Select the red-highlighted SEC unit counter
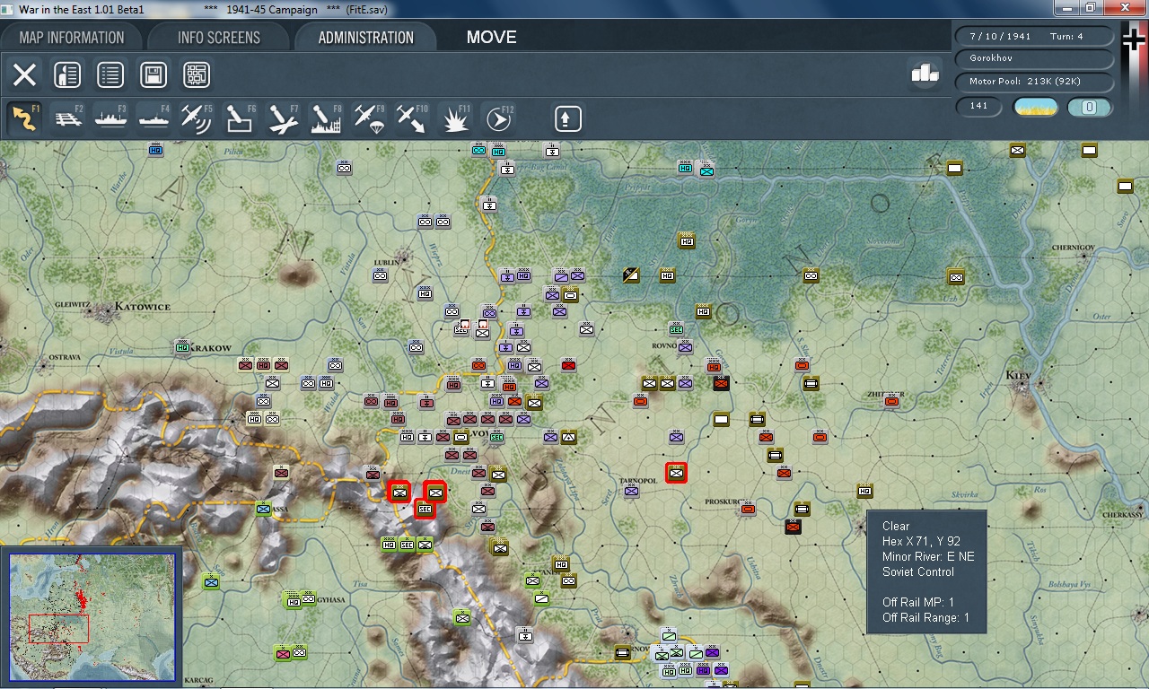Image resolution: width=1149 pixels, height=689 pixels. [425, 509]
